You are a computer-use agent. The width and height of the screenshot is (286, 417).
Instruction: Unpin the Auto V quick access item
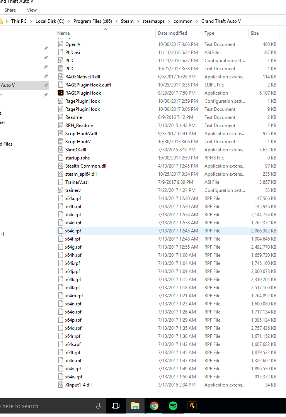pyautogui.click(x=46, y=85)
